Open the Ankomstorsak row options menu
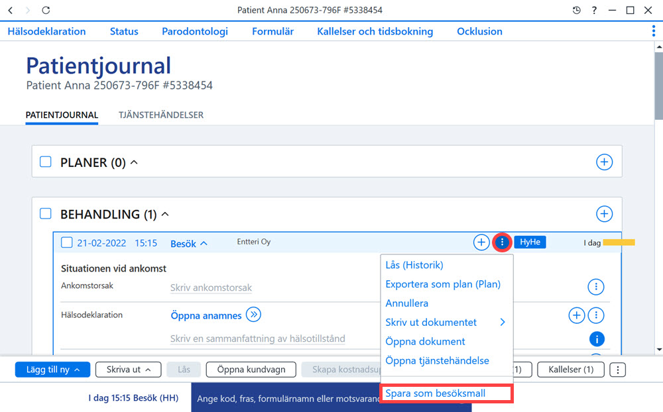Image resolution: width=663 pixels, height=412 pixels. tap(596, 287)
